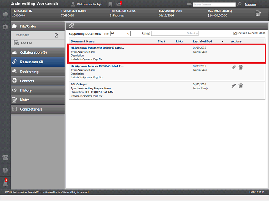Viewport: 269px width, 201px height.
Task: Click Jessica Hardy in the documents list
Action: tap(200, 88)
